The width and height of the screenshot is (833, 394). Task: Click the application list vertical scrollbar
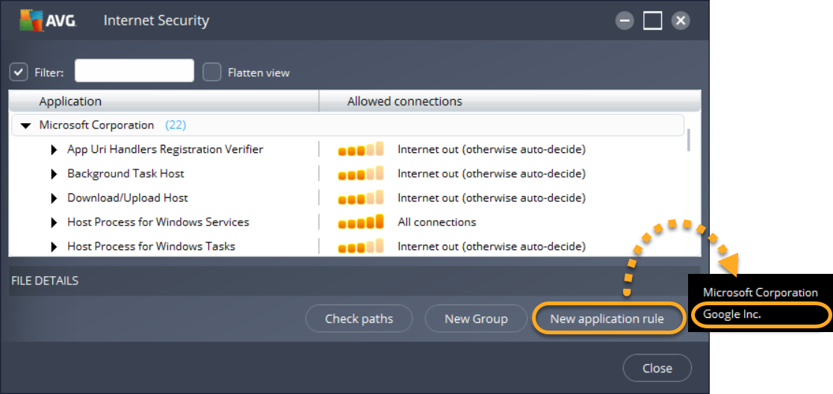tap(688, 139)
